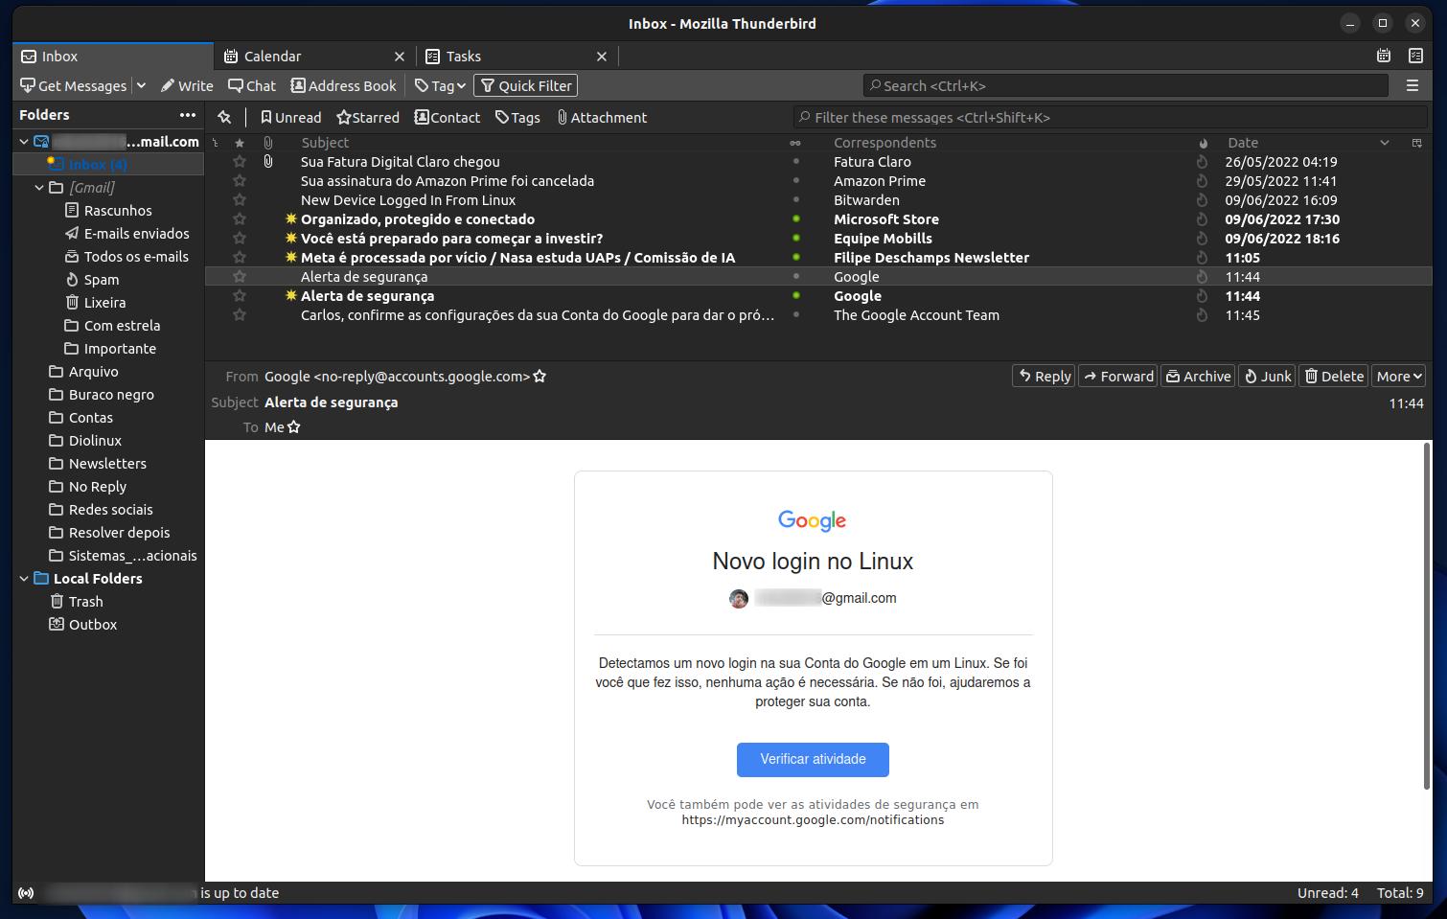
Task: Click the Verificar atividade button
Action: tap(813, 759)
